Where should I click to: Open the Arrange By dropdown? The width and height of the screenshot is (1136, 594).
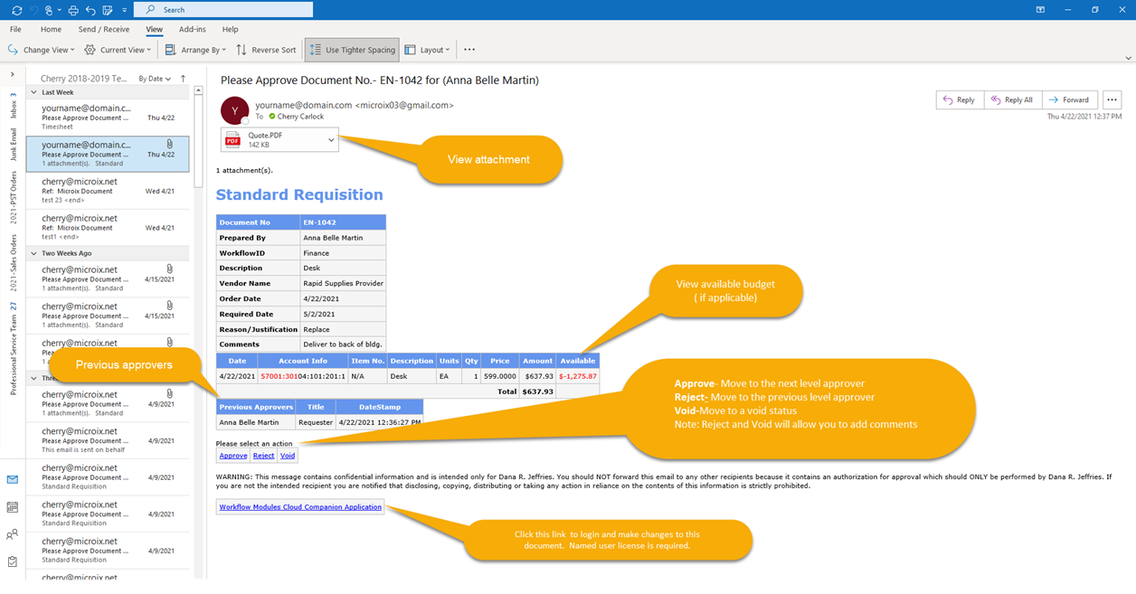coord(196,50)
